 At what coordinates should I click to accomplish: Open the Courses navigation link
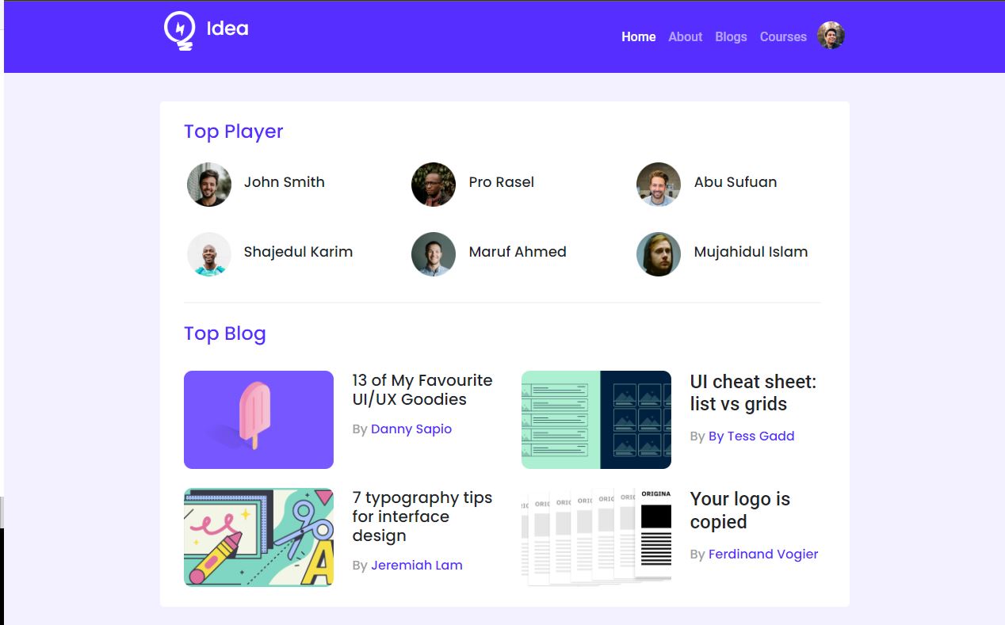pyautogui.click(x=783, y=36)
